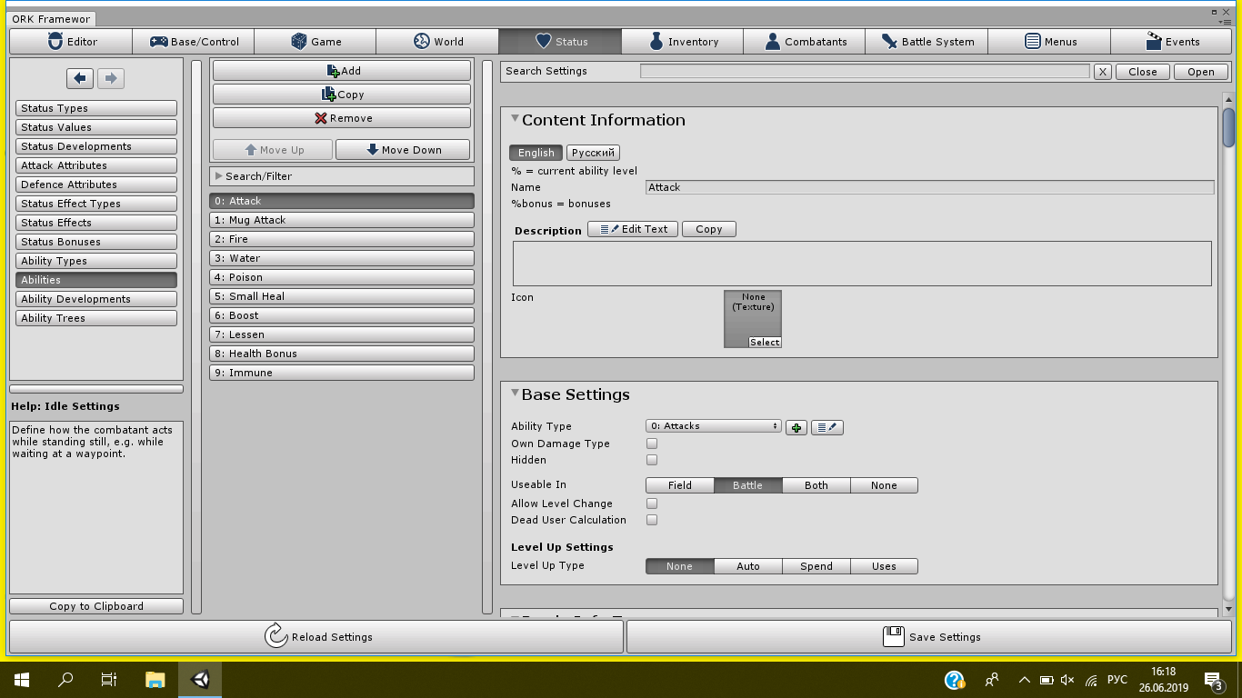Switch to the Base/Control tab
The image size is (1242, 698).
click(x=193, y=41)
